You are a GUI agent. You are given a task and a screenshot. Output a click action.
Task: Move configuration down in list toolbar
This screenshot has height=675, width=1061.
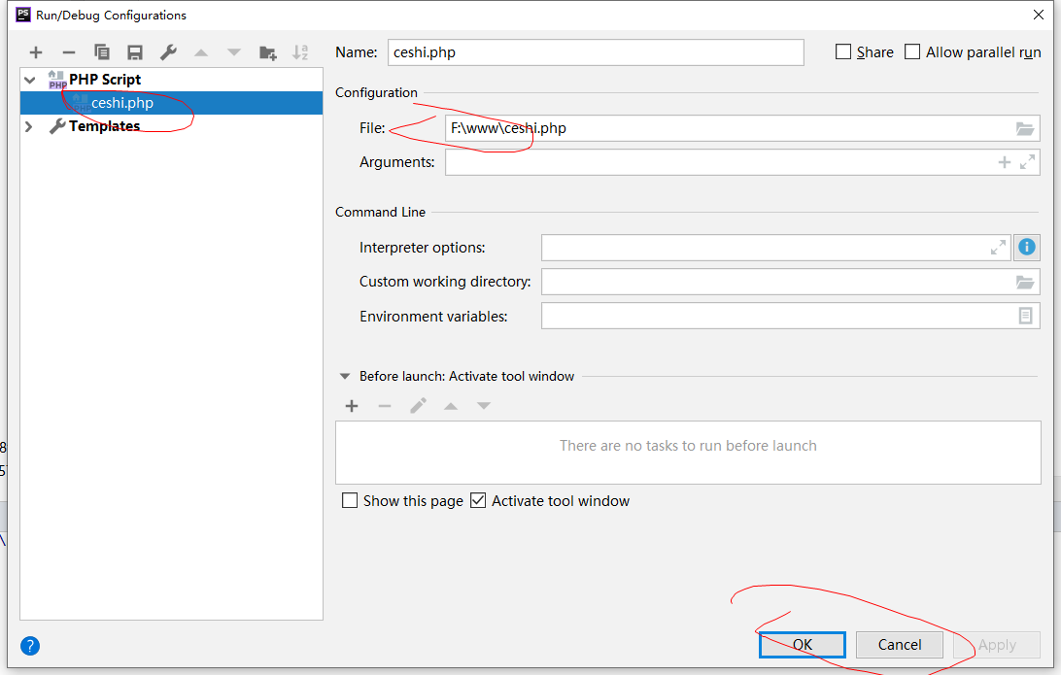234,52
